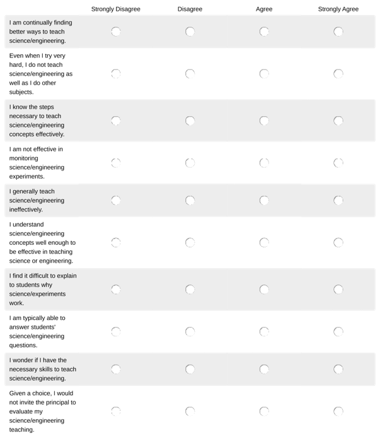
Task: Select Strongly Agree for continually finding better ways
Action: pos(338,32)
